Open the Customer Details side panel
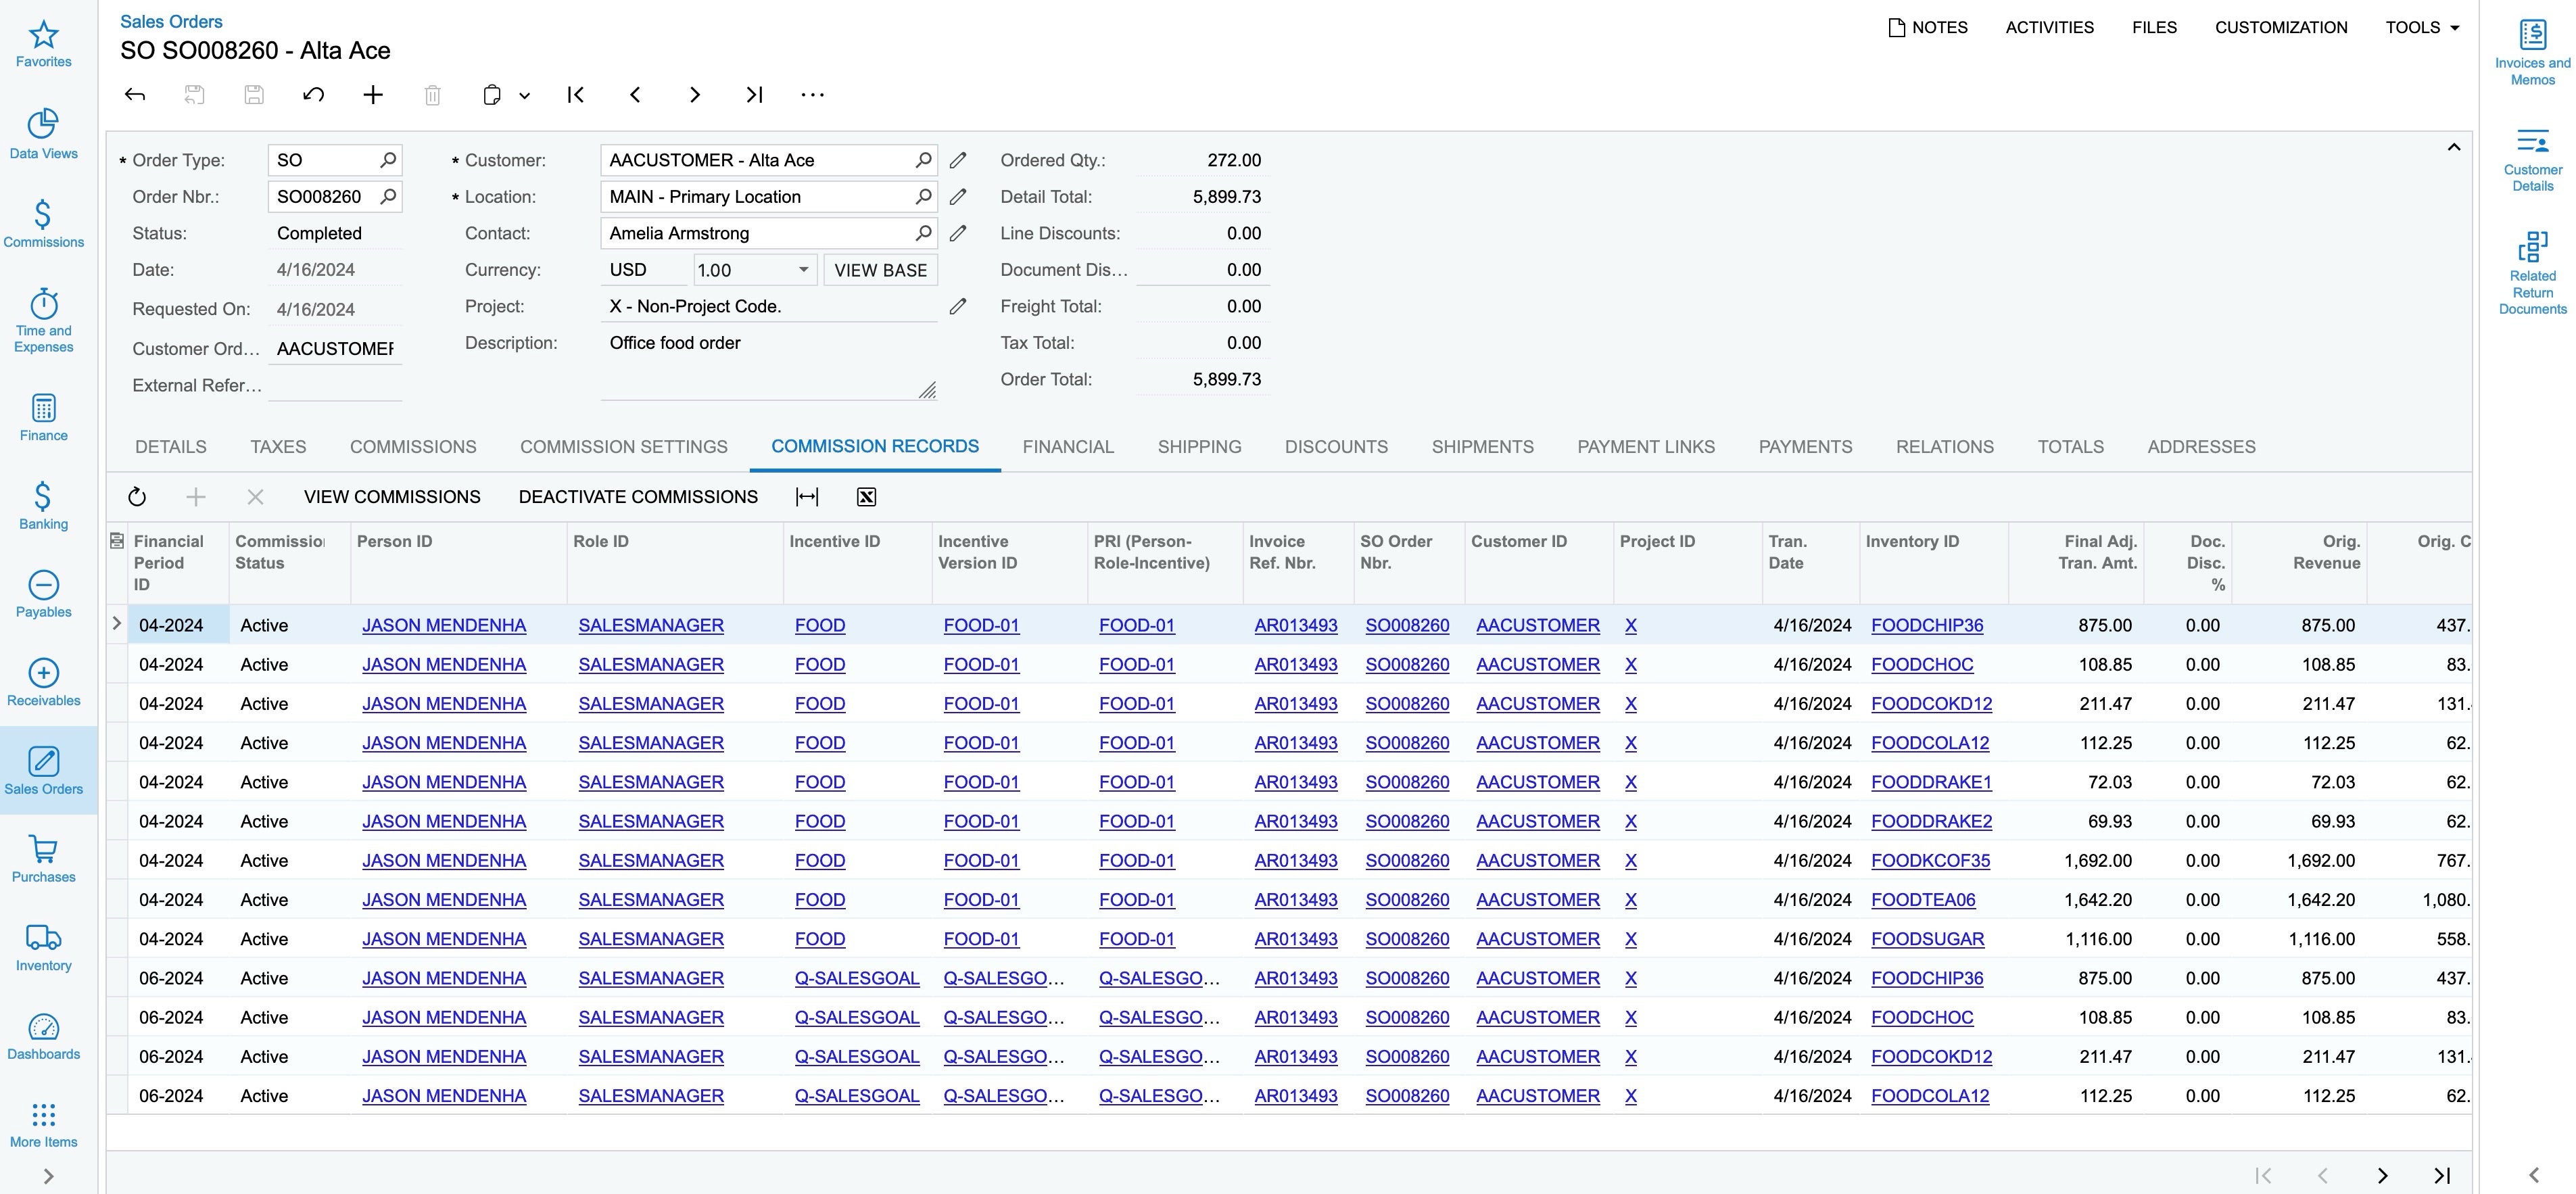 (x=2532, y=155)
